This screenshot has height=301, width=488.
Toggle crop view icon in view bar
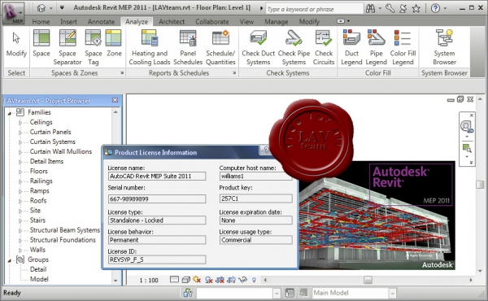coord(220,280)
